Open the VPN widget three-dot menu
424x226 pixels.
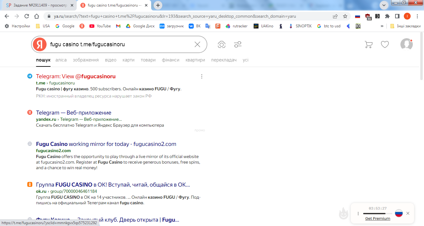358,214
